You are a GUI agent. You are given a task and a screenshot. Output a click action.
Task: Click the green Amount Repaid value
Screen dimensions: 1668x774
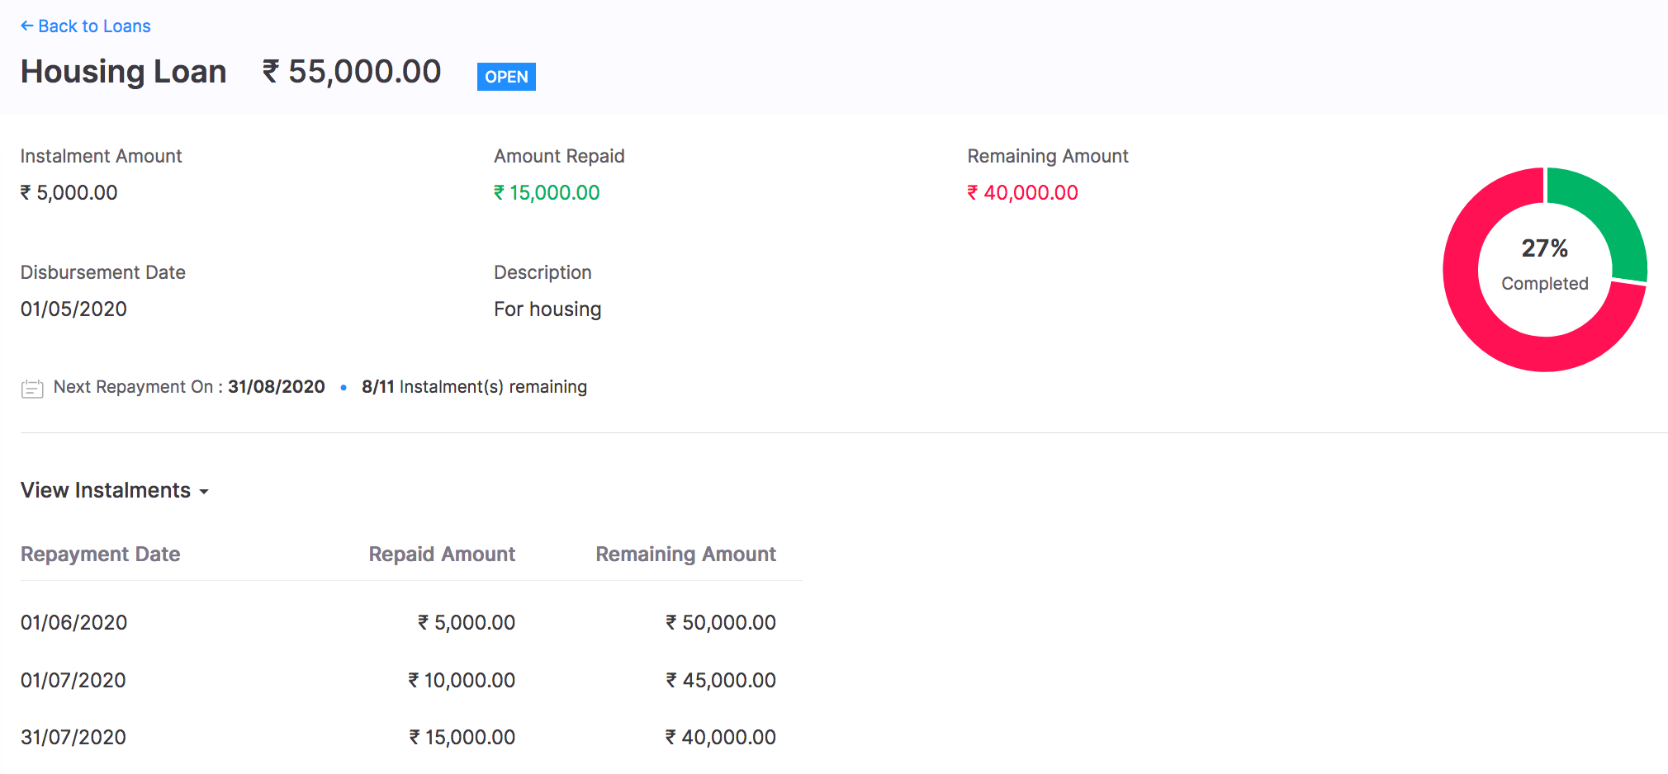click(x=546, y=192)
